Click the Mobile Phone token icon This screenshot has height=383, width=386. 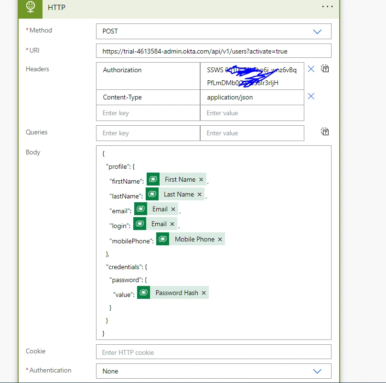[x=163, y=239]
